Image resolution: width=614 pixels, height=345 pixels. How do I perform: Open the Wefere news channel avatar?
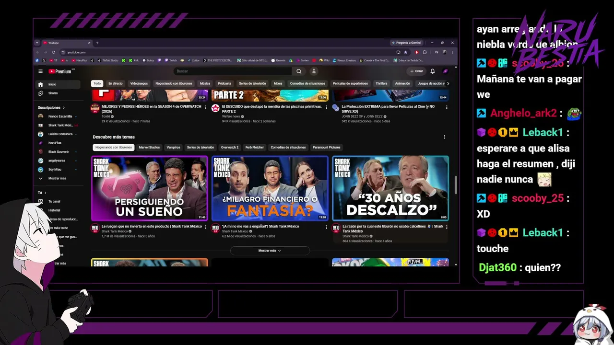click(216, 108)
